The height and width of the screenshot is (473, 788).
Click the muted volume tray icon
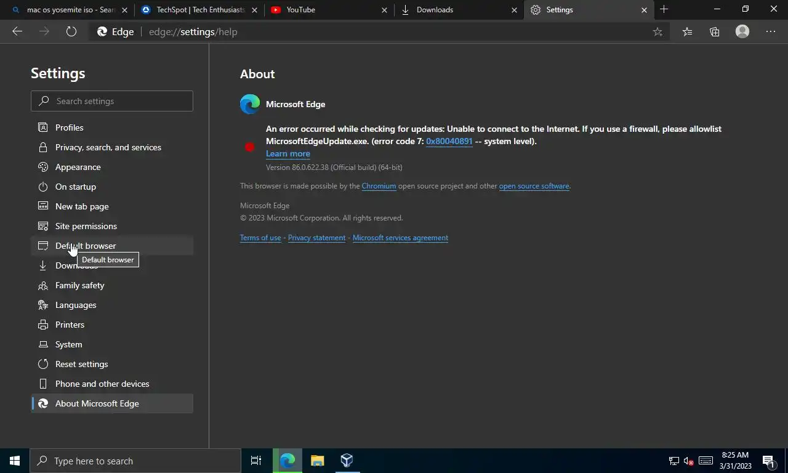click(689, 461)
